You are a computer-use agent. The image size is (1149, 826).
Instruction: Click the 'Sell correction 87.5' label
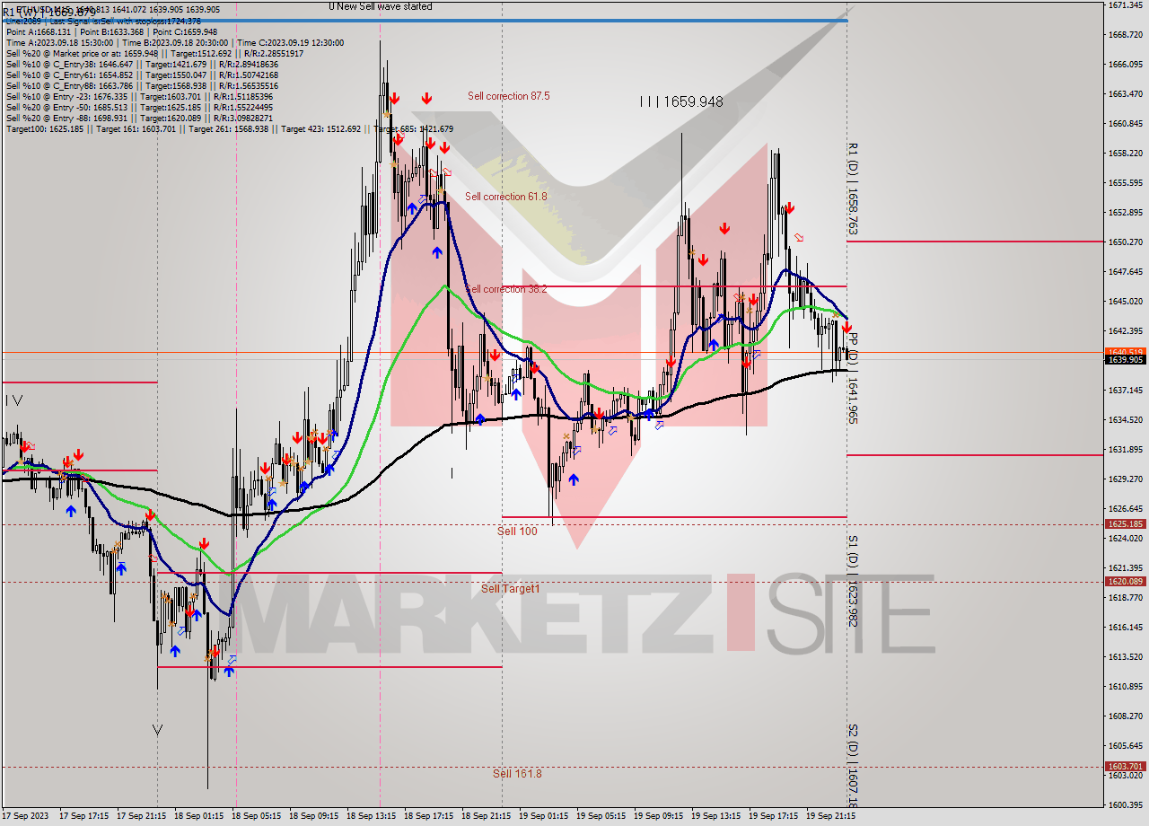[508, 96]
